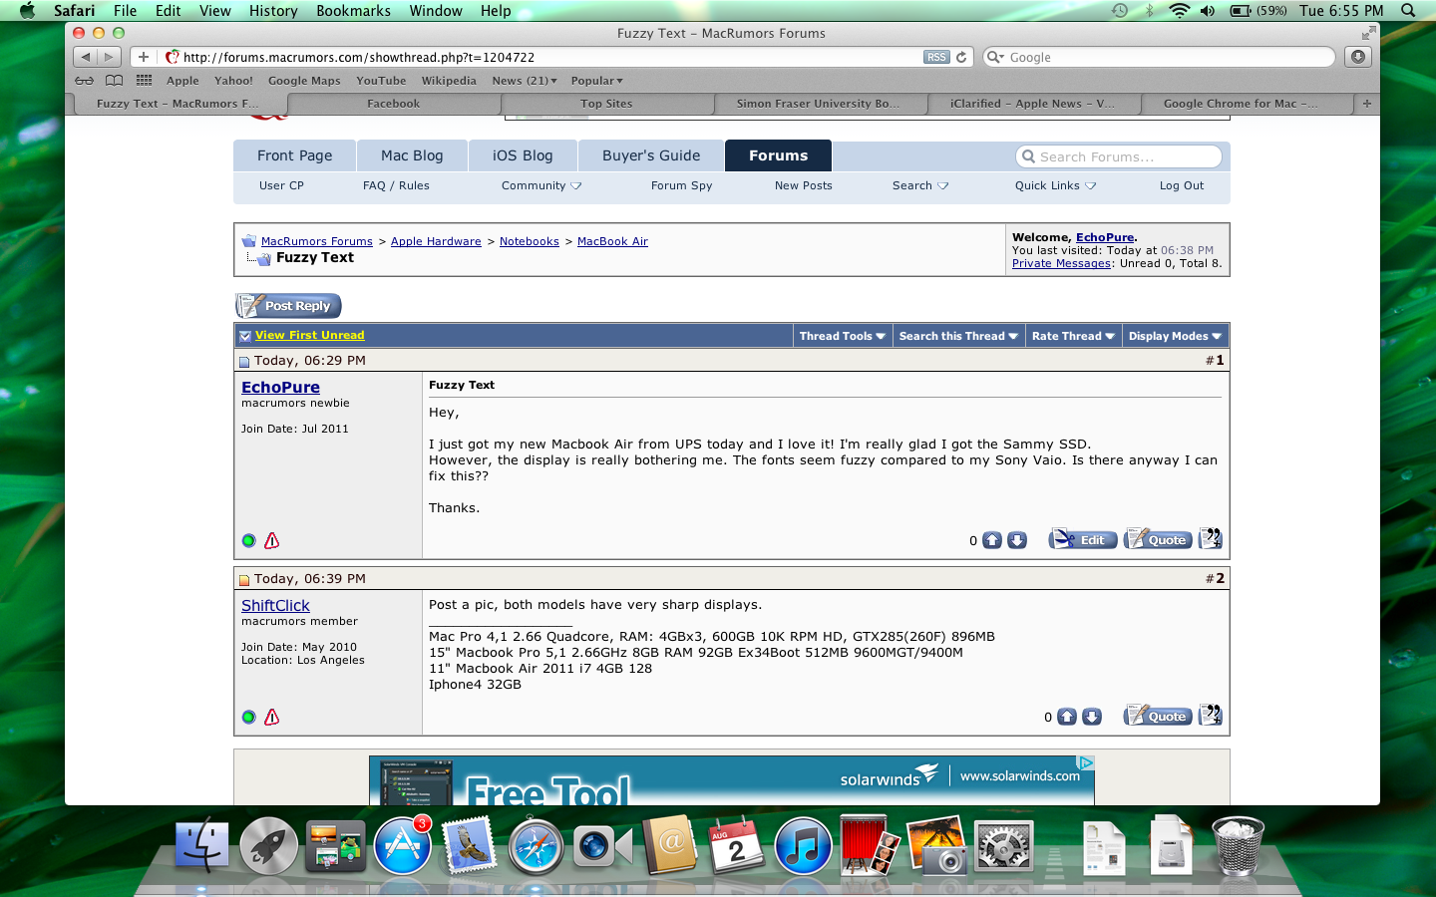Image resolution: width=1436 pixels, height=897 pixels.
Task: Open ShiftClick's profile link
Action: point(275,605)
